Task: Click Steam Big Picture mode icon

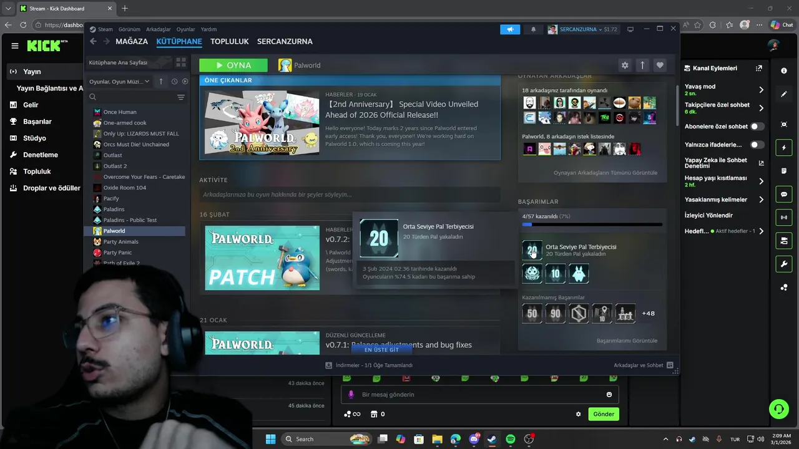Action: pyautogui.click(x=630, y=29)
